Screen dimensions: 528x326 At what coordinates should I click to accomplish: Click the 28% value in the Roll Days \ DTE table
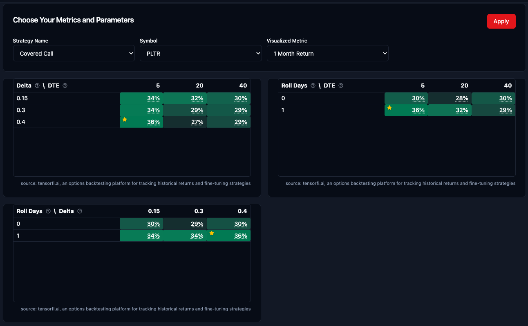pos(462,98)
